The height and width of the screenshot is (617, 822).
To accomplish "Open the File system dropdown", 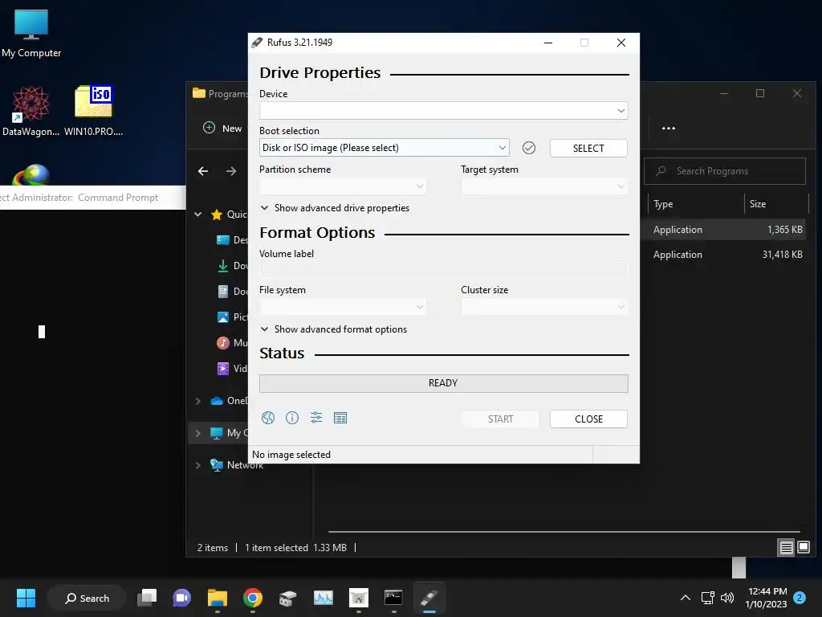I will pyautogui.click(x=343, y=306).
